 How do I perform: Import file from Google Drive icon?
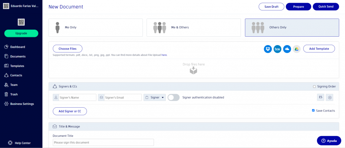tap(296, 49)
